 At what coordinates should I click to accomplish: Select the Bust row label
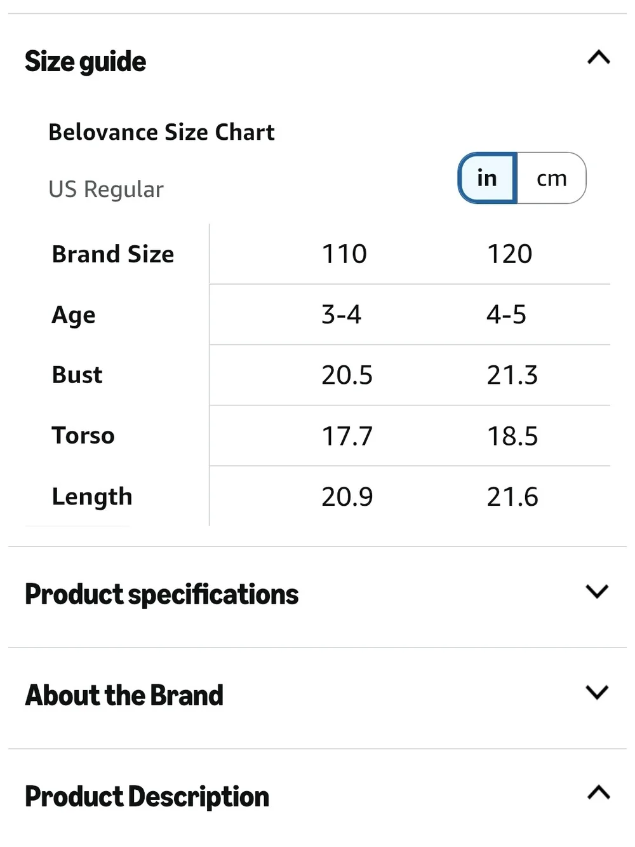pos(77,375)
